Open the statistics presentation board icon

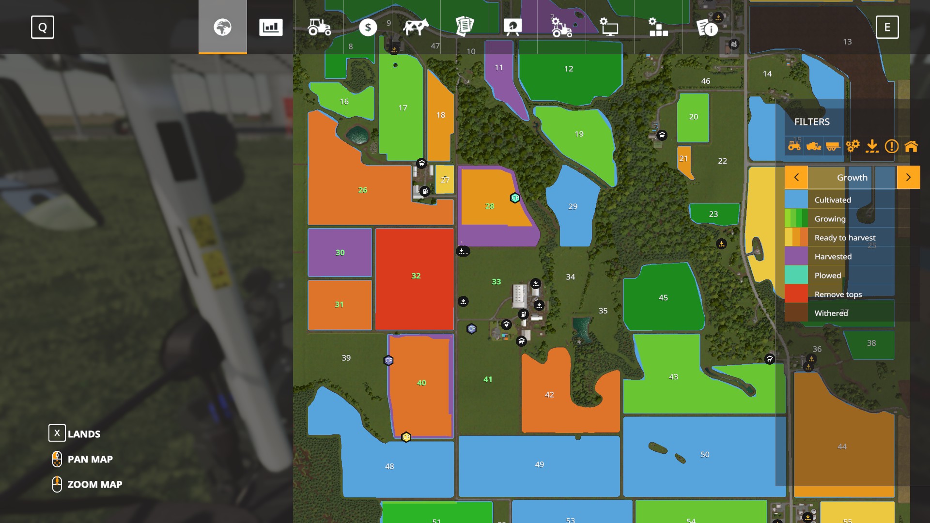coord(513,27)
